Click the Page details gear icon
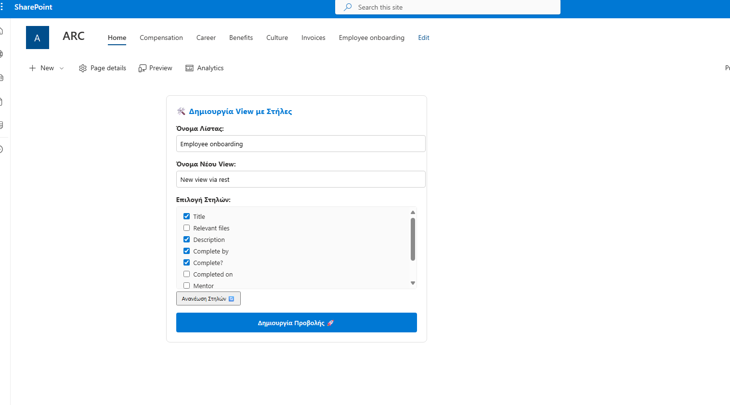Image resolution: width=730 pixels, height=405 pixels. coord(83,68)
